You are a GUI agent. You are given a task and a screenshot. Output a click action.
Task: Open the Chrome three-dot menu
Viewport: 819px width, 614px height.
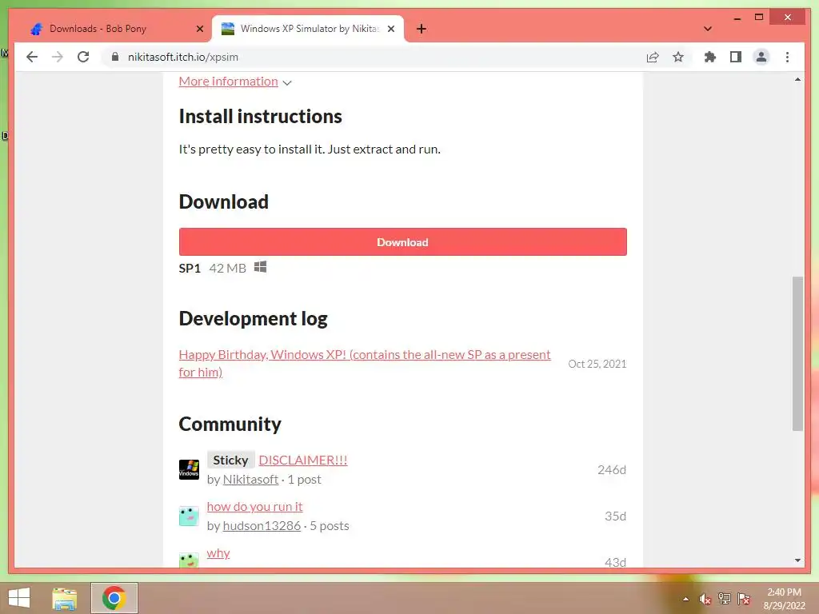pyautogui.click(x=787, y=57)
